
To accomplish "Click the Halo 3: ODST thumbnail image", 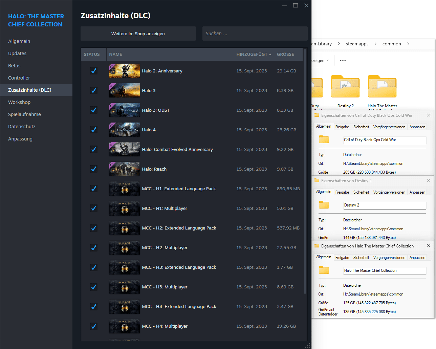I will pyautogui.click(x=124, y=110).
